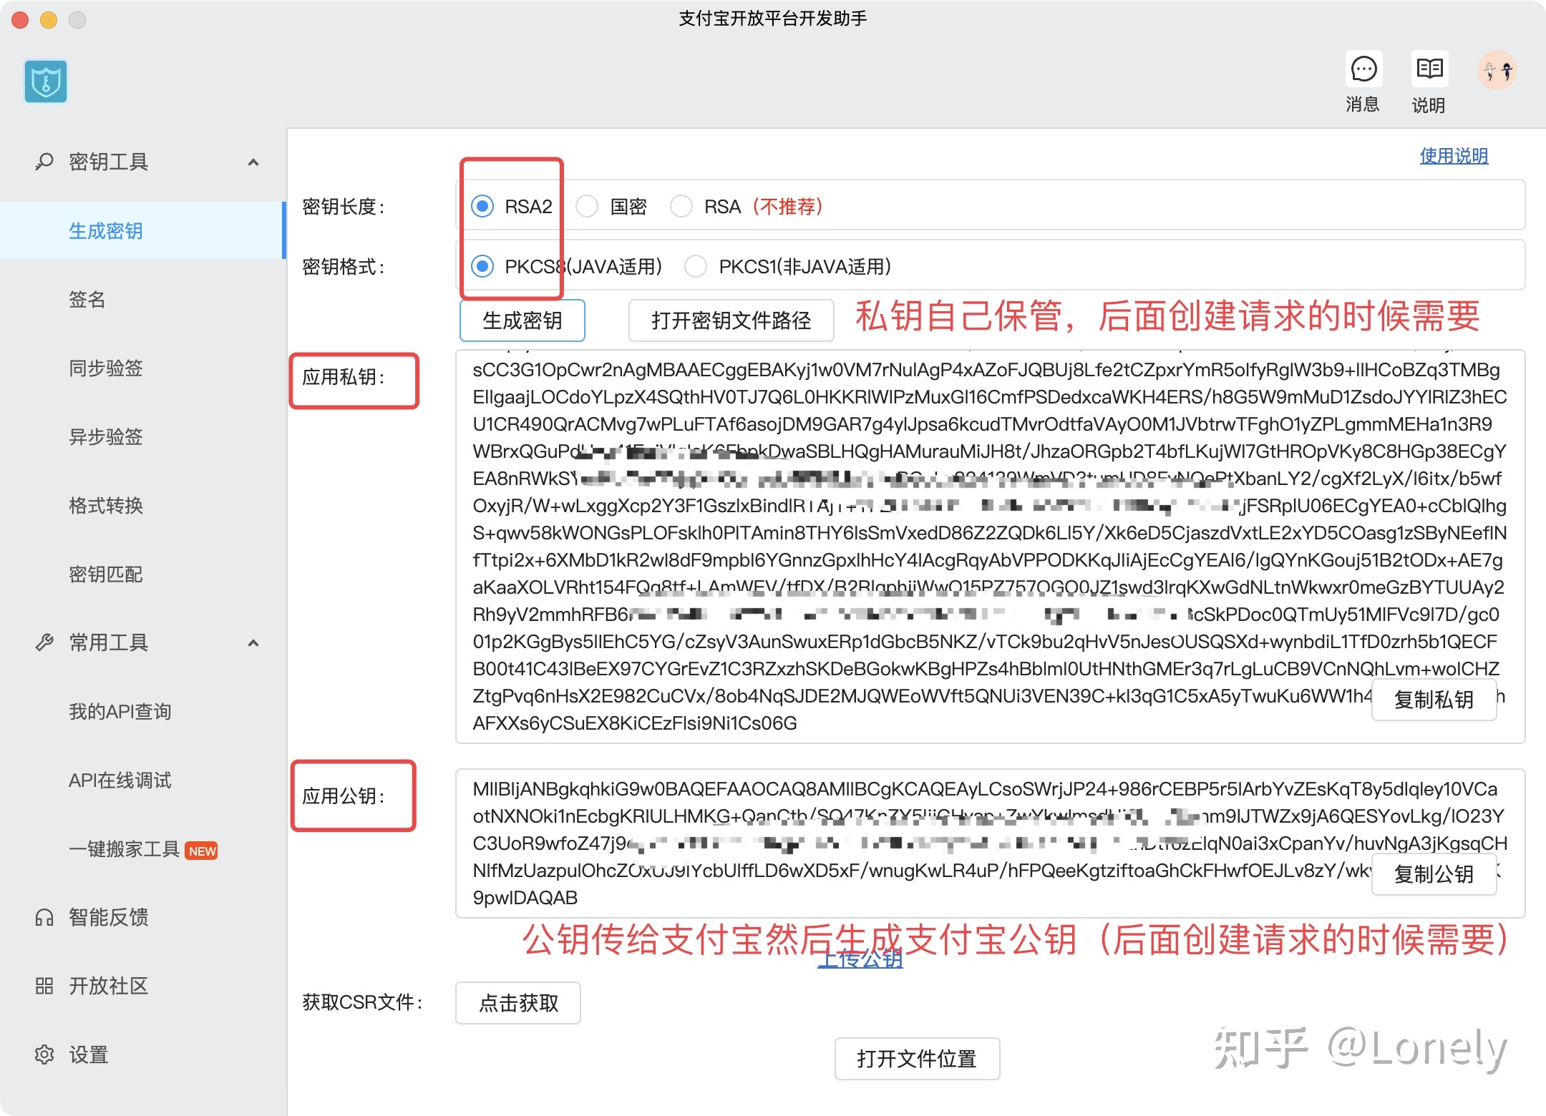Select the RSA2 radio button
Image resolution: width=1546 pixels, height=1116 pixels.
tap(483, 207)
